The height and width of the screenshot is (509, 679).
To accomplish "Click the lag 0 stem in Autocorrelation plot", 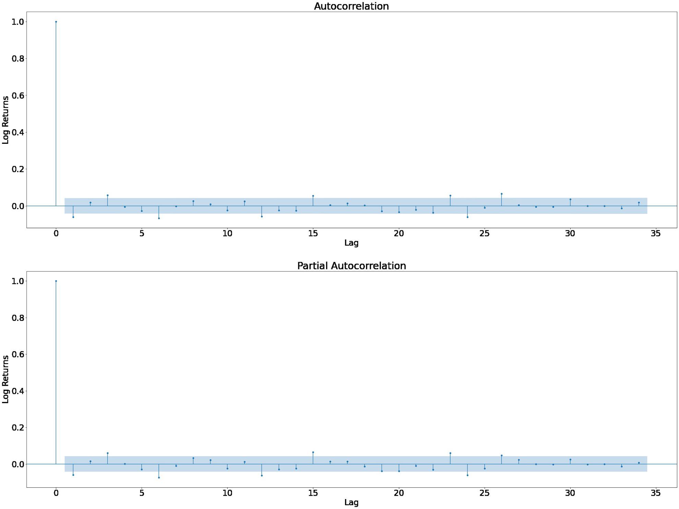I will tap(57, 103).
